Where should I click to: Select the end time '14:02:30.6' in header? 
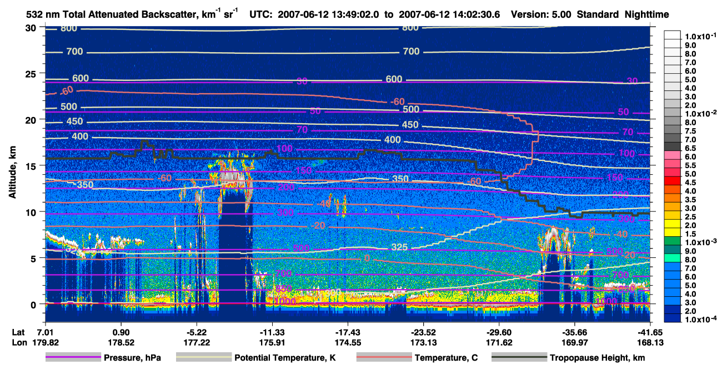coord(476,14)
